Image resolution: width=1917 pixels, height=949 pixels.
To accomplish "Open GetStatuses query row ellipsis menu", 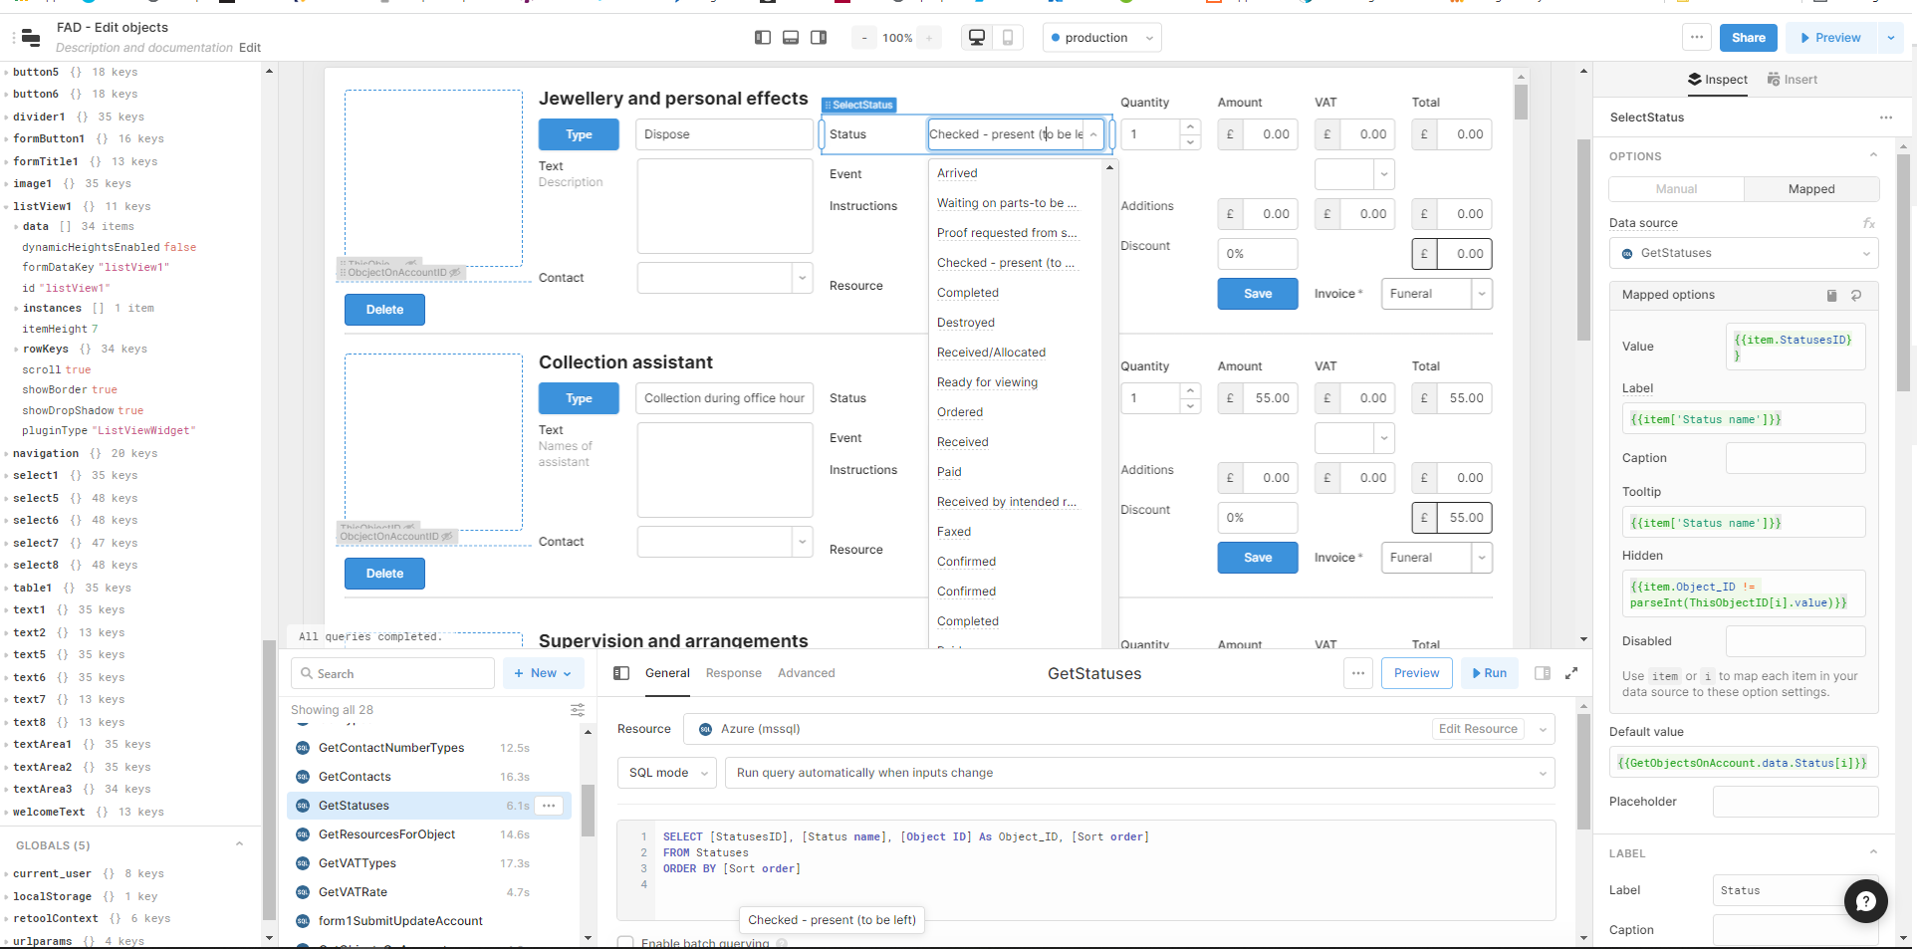I will (x=549, y=806).
